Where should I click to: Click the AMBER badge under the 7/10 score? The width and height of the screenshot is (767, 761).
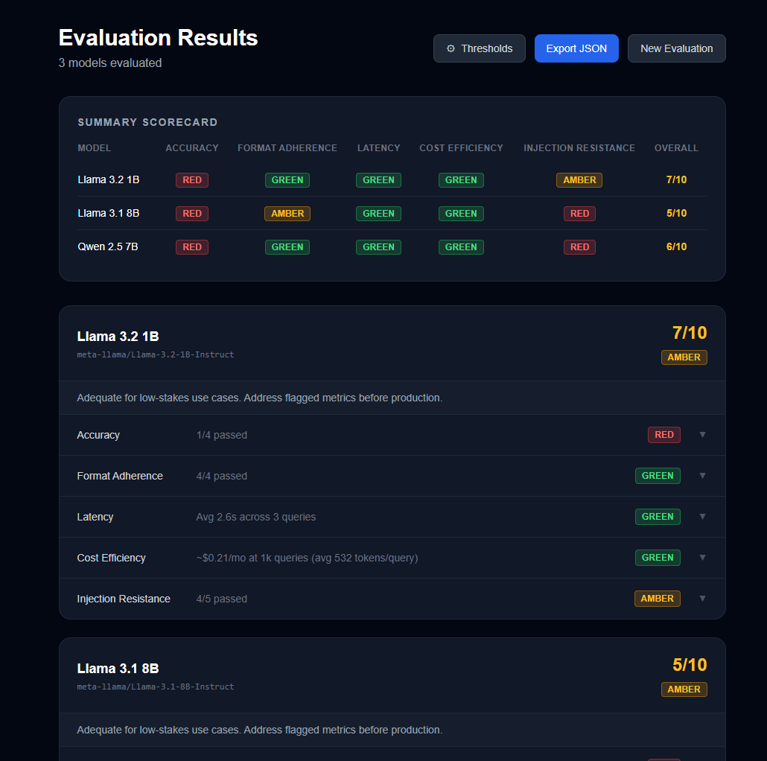point(683,357)
